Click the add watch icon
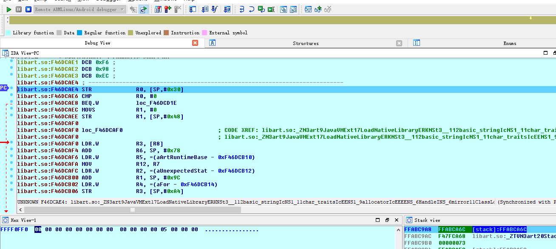 [x=318, y=9]
